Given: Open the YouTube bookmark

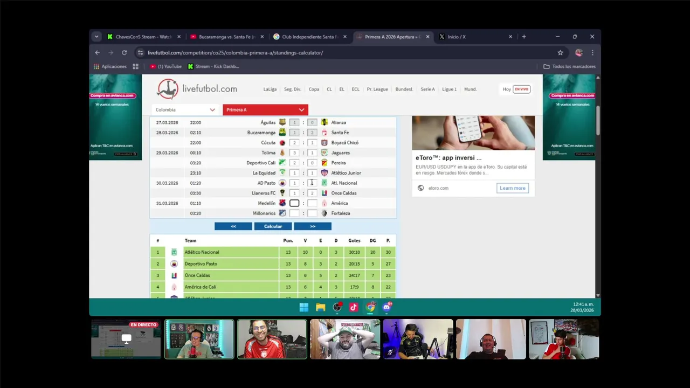Looking at the screenshot, I should pyautogui.click(x=165, y=66).
